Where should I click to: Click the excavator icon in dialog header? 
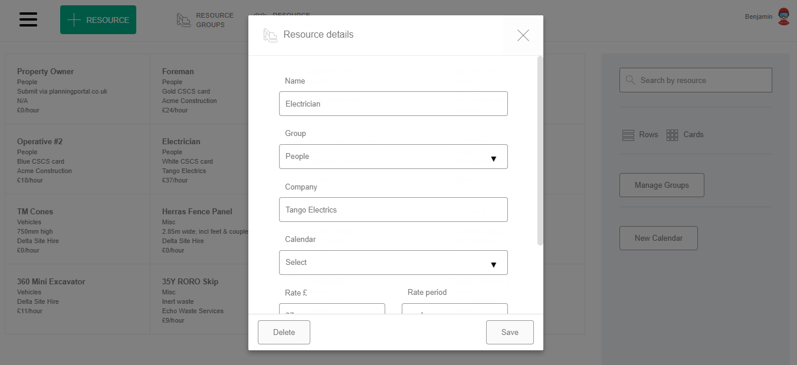[270, 35]
